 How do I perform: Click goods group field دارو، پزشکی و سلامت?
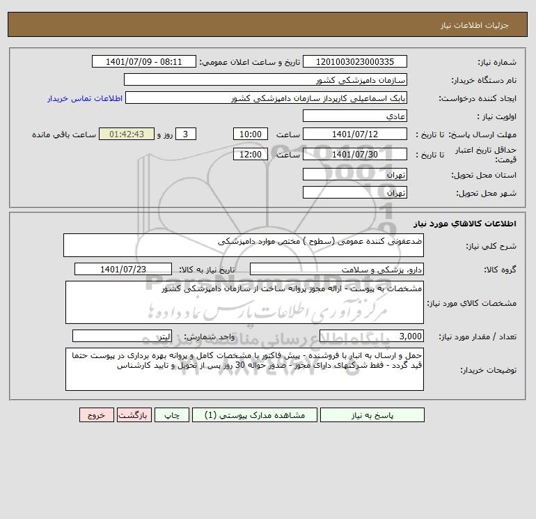[x=337, y=269]
